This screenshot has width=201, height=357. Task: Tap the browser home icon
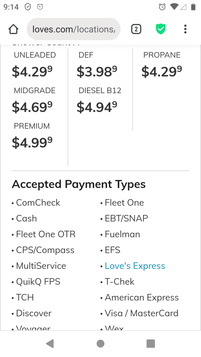point(13,29)
